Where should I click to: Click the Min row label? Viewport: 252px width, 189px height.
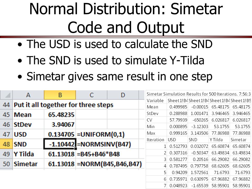point(150,127)
